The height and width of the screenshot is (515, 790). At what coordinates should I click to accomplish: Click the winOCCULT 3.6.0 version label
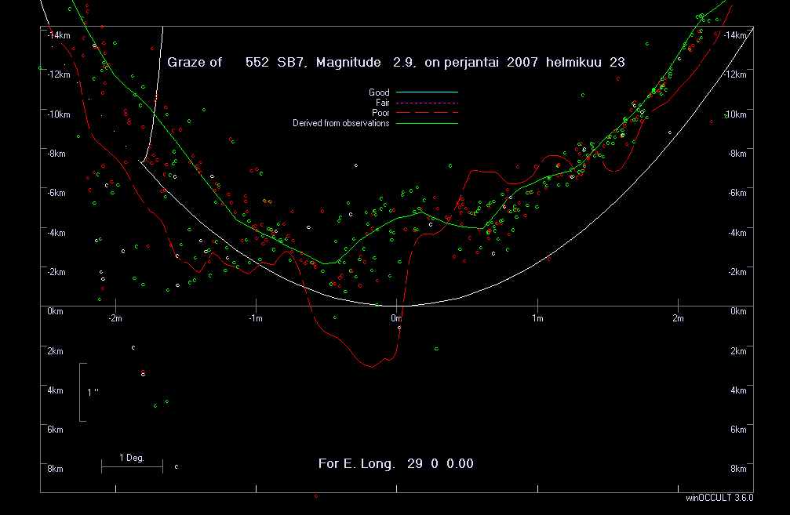[x=719, y=498]
